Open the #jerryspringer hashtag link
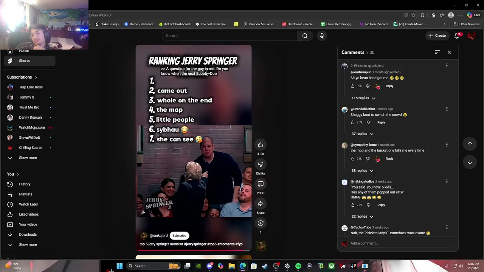 coord(195,244)
